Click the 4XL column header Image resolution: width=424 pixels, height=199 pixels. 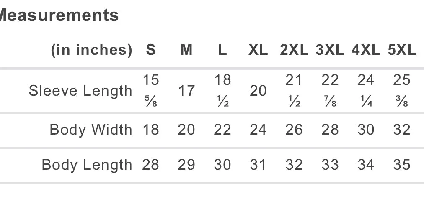pos(366,50)
